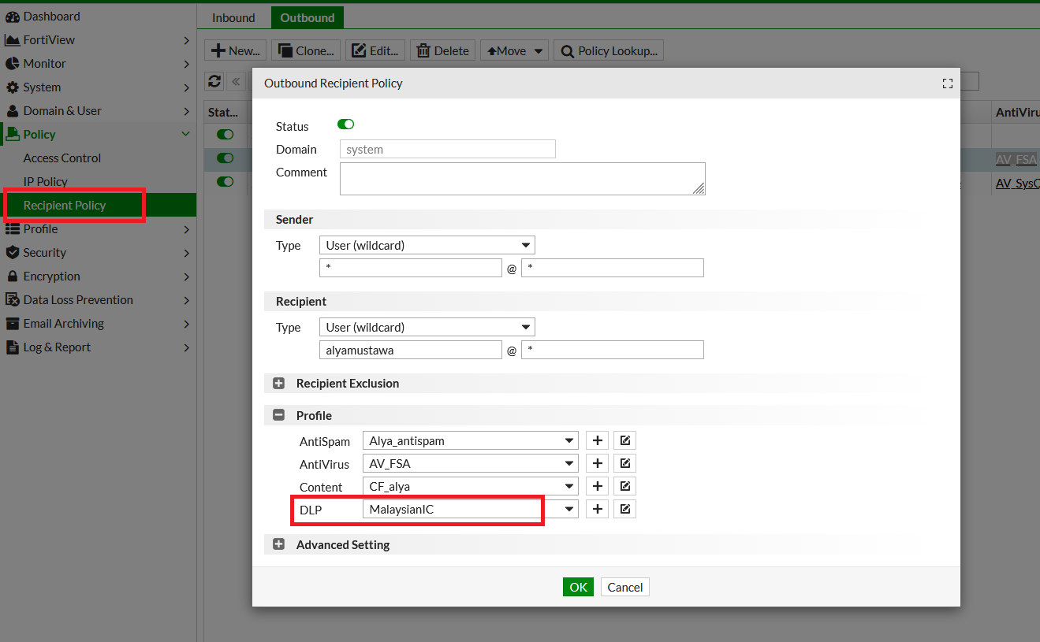
Task: Click the Data Loss Prevention icon
Action: coord(12,300)
